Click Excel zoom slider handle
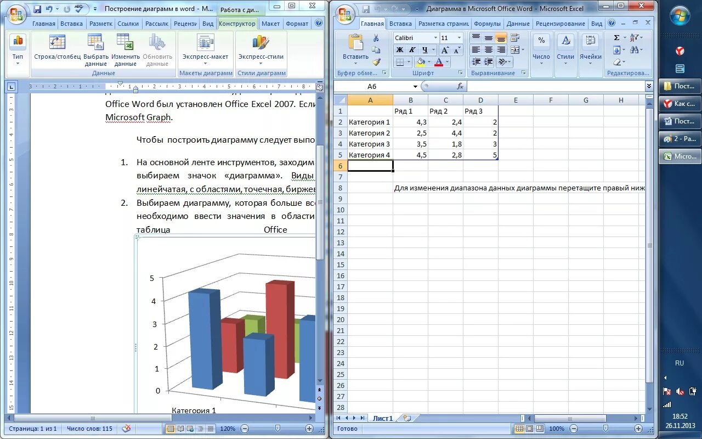Viewport: 702px width, 439px height. pyautogui.click(x=605, y=429)
